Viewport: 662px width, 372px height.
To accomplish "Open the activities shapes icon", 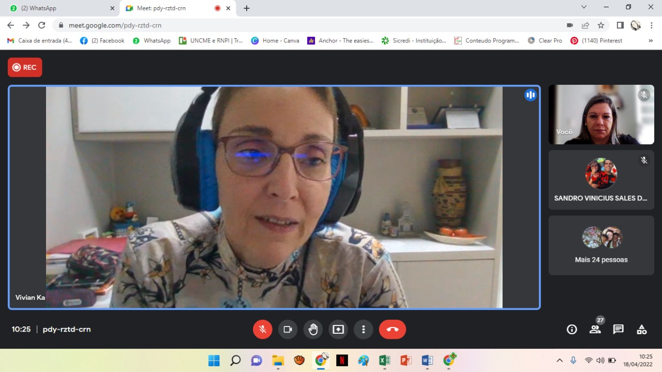I will 641,329.
